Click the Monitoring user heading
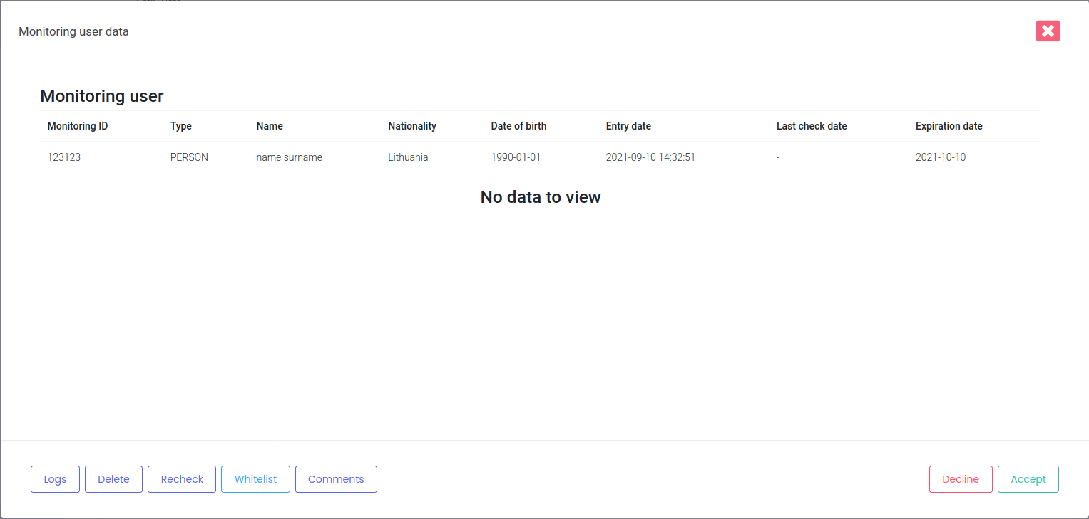The image size is (1089, 519). click(x=102, y=95)
